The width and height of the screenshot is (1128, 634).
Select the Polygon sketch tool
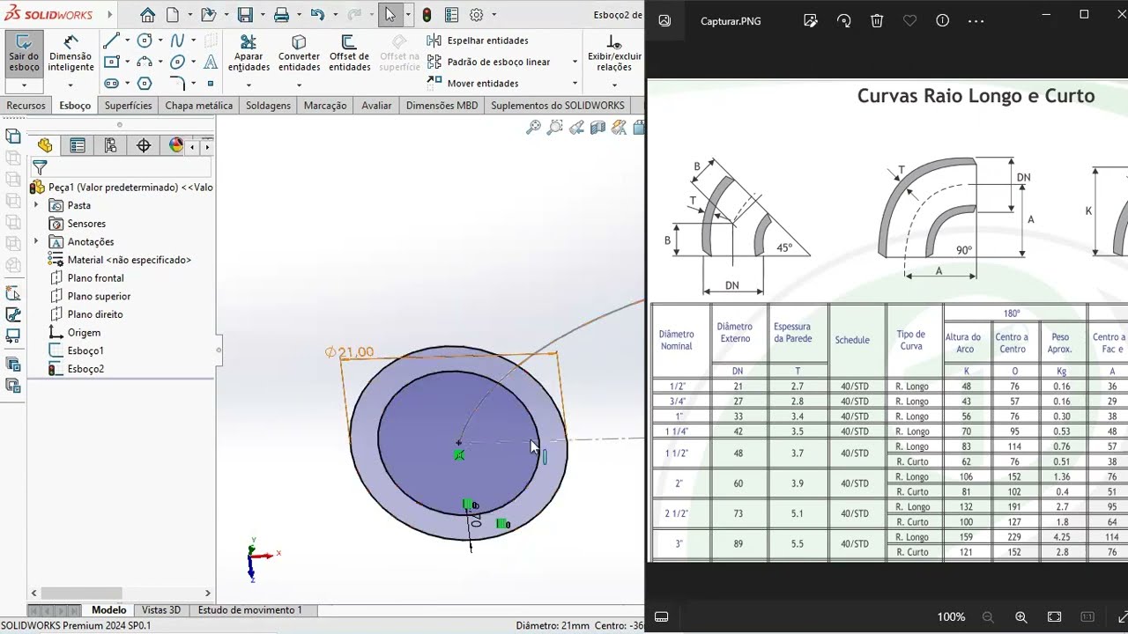[x=145, y=84]
